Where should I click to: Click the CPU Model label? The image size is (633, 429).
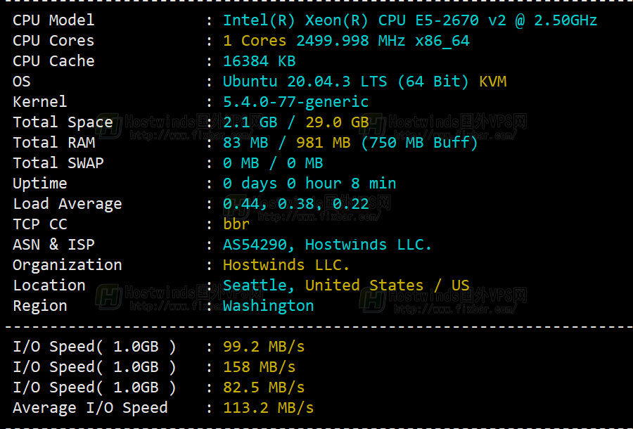tap(53, 20)
